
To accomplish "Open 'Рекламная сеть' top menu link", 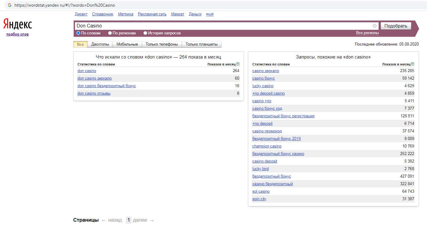I will pos(152,14).
